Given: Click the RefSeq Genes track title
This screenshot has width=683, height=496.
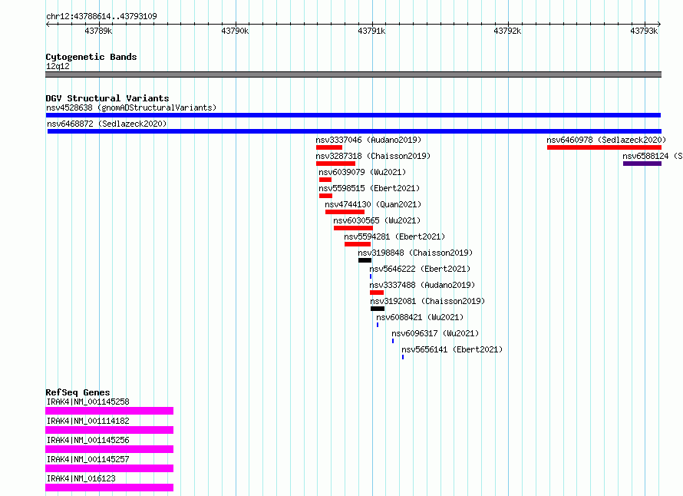Looking at the screenshot, I should (x=78, y=392).
